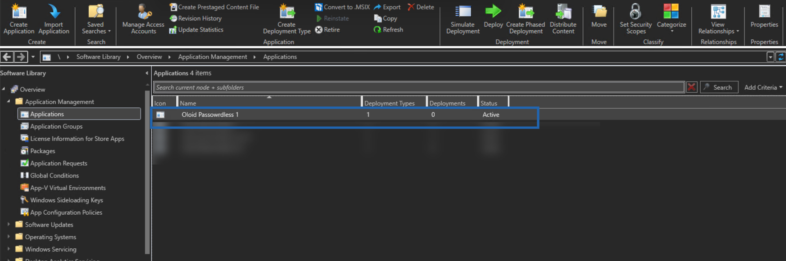This screenshot has height=261, width=786.
Task: Click Set Security Scopes icon
Action: pyautogui.click(x=636, y=11)
